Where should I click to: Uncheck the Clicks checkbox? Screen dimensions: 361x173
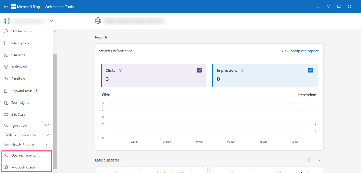click(x=199, y=70)
